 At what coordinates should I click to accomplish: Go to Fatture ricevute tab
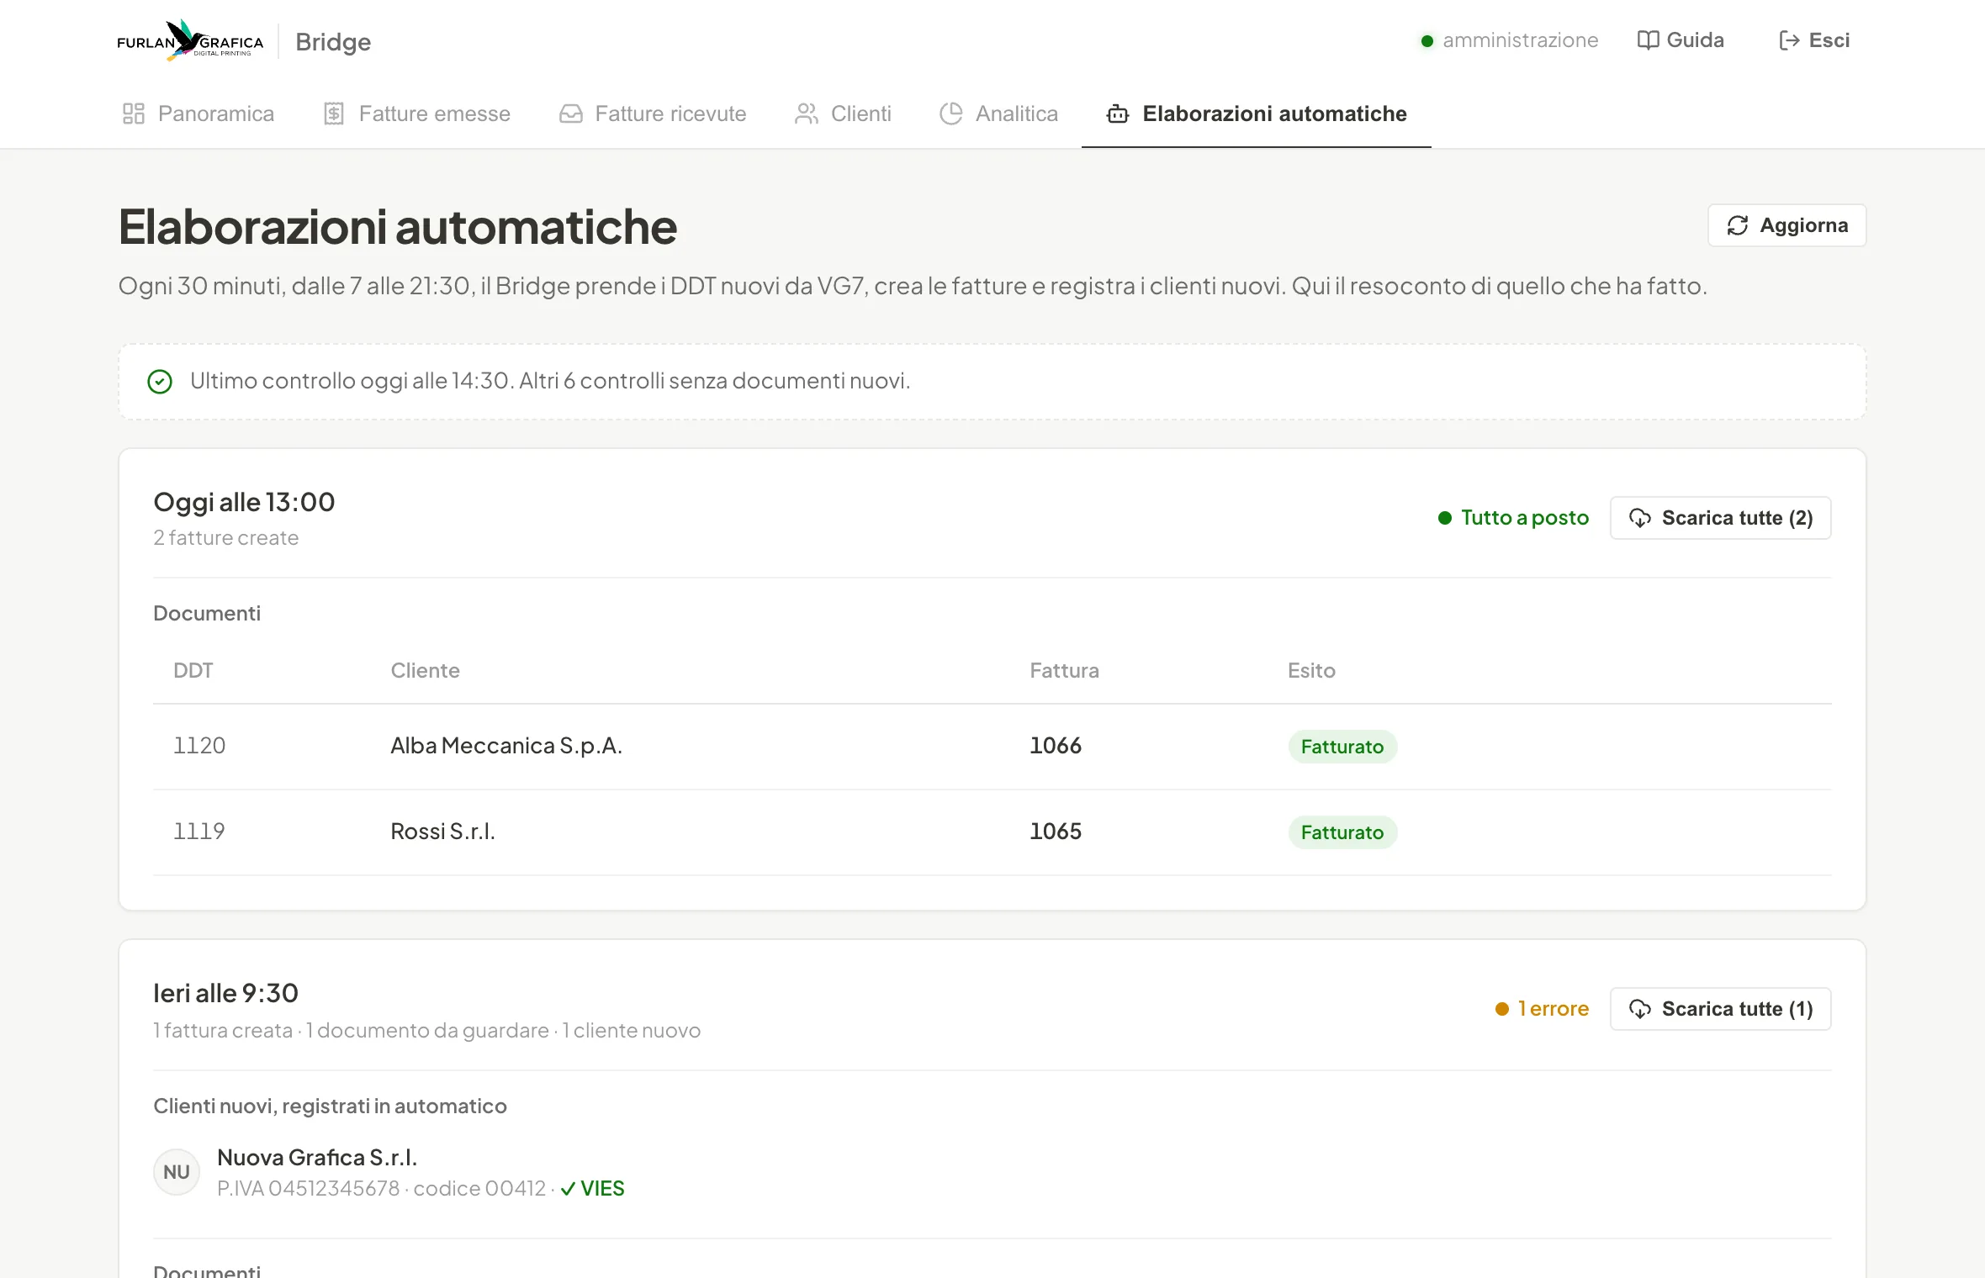(653, 114)
